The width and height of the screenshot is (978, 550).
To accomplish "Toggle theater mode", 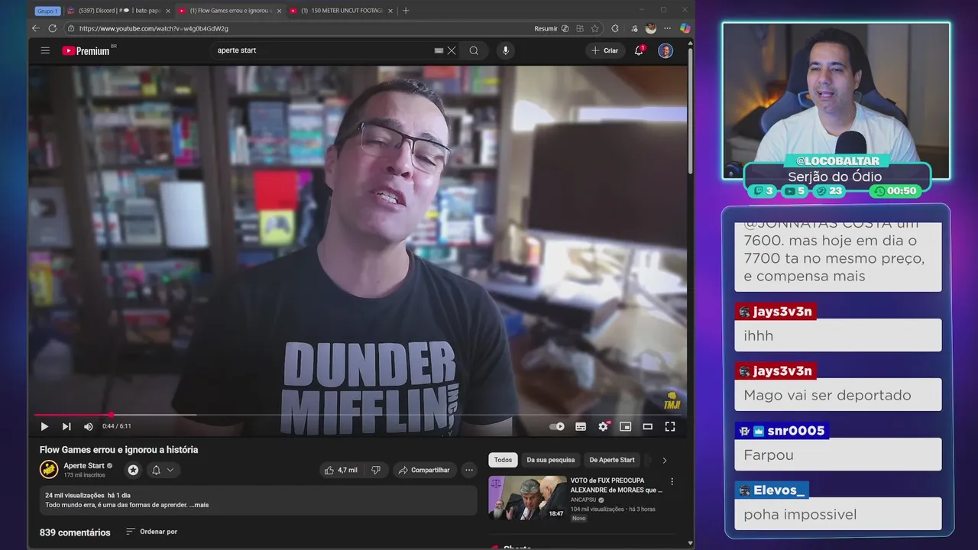I will point(647,426).
